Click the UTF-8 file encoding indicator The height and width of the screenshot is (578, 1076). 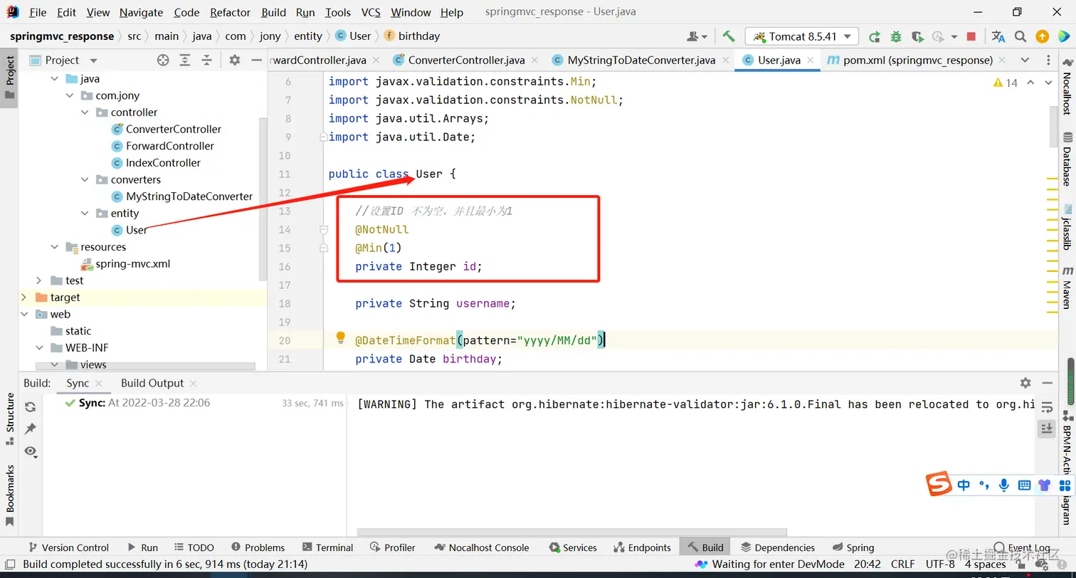point(940,564)
